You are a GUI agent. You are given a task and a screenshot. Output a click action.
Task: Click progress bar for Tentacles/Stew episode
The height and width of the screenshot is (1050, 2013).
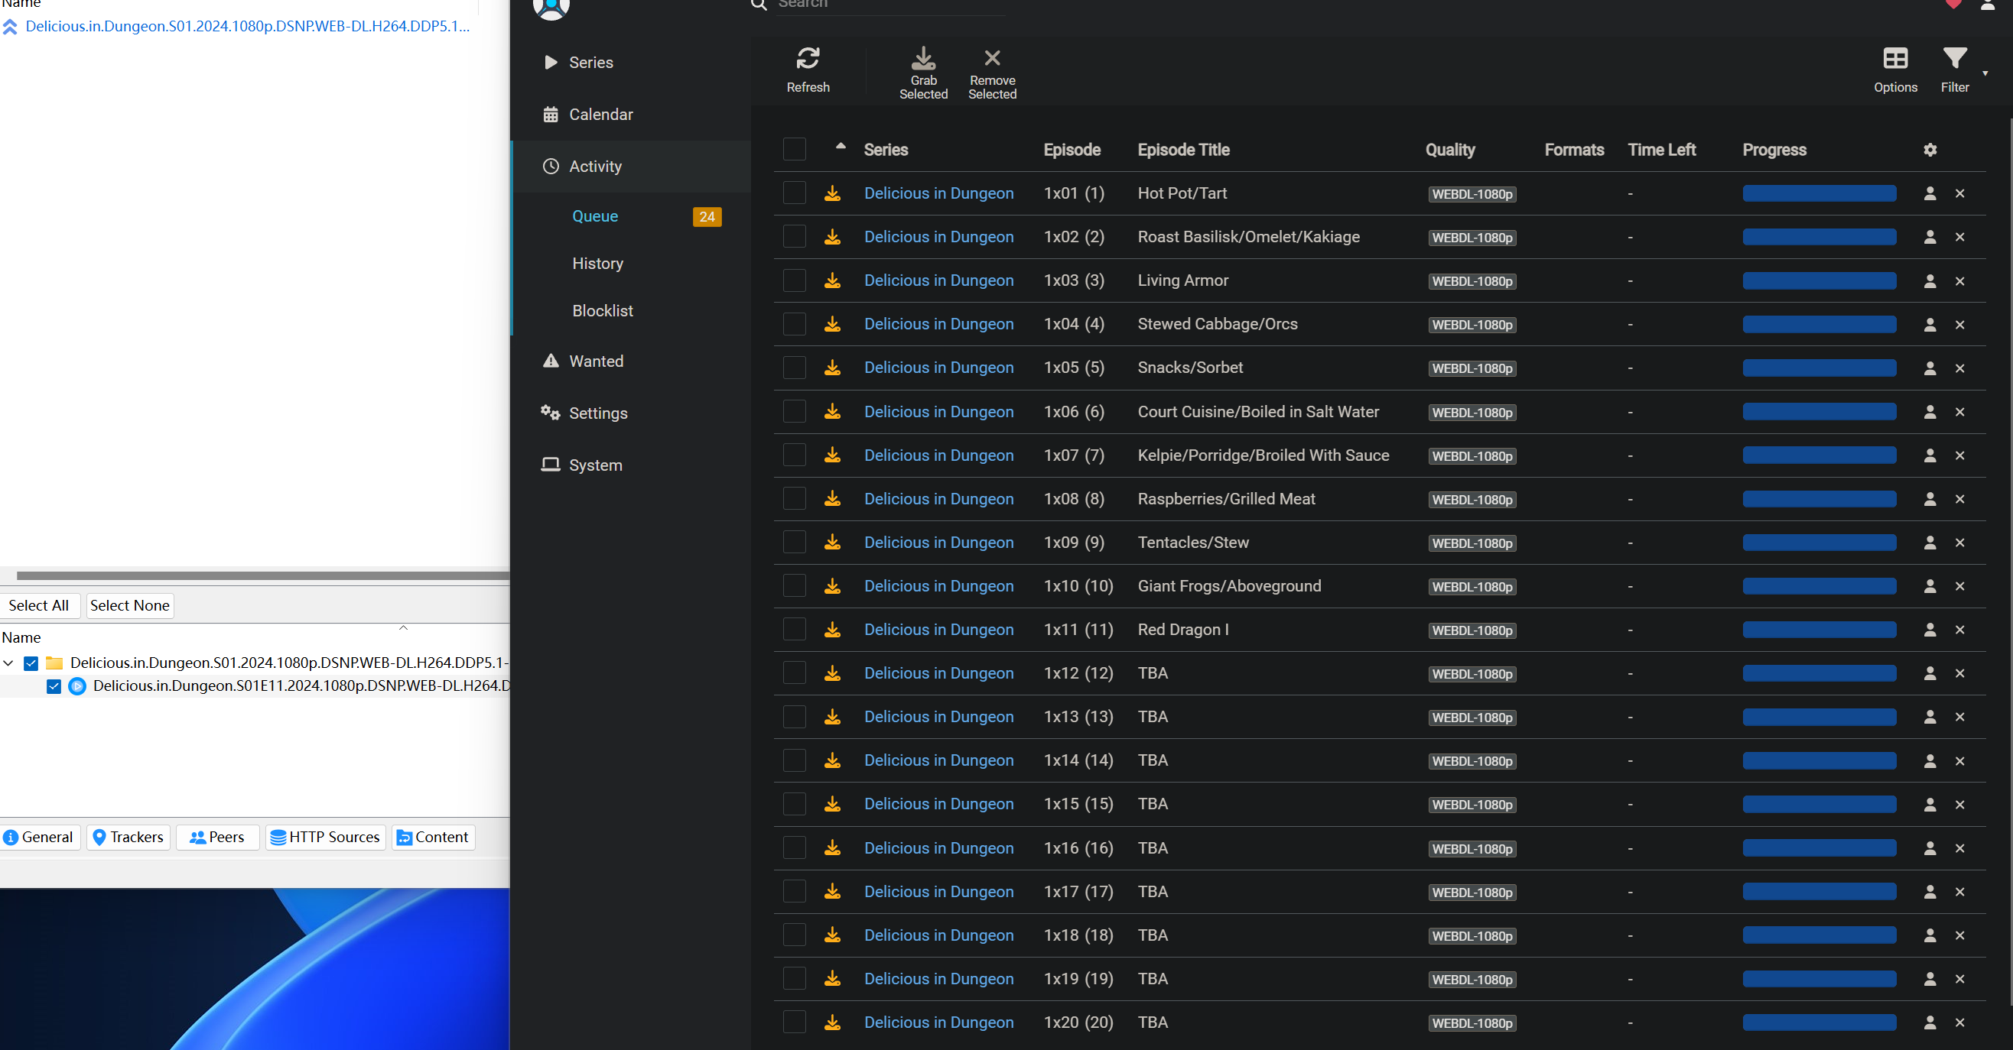pyautogui.click(x=1819, y=543)
